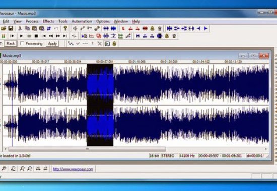Click the boxed play icon in the automation toolbar
Screen dimensions: 277x191
pyautogui.click(x=107, y=44)
